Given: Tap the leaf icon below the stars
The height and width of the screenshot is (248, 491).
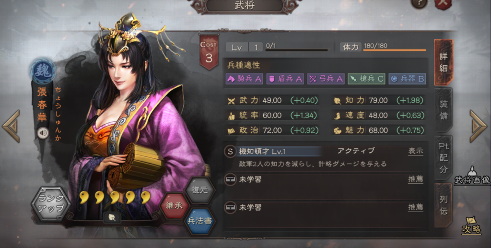Looking at the screenshot, I should tap(112, 218).
